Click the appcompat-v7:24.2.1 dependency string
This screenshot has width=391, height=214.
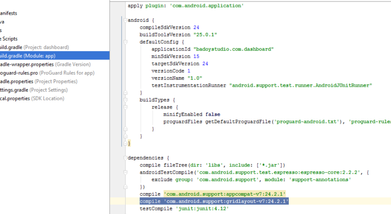click(225, 194)
